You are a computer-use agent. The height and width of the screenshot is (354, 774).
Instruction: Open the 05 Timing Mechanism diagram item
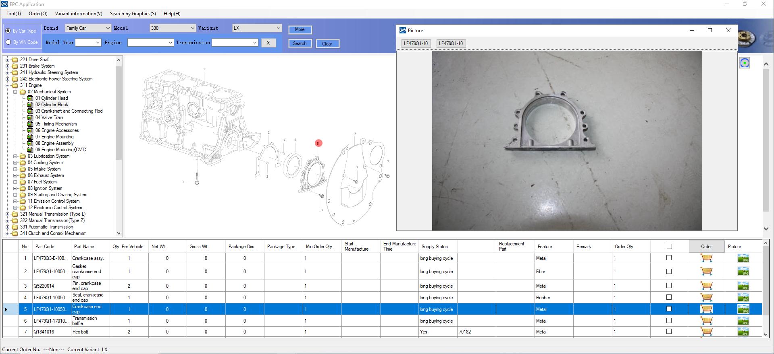(x=56, y=124)
